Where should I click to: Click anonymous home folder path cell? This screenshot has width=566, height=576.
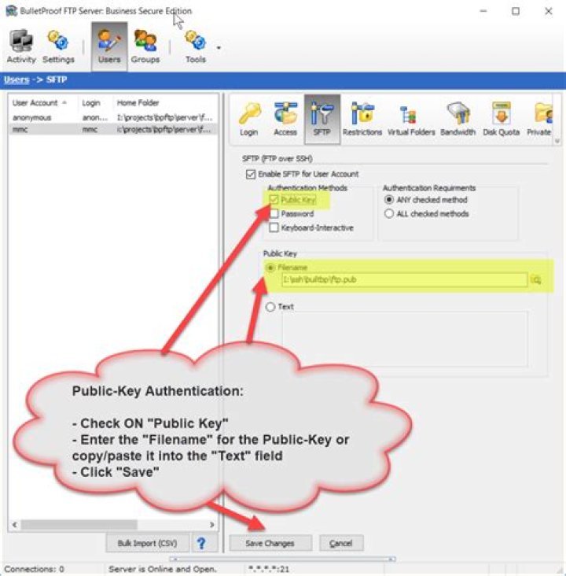164,118
